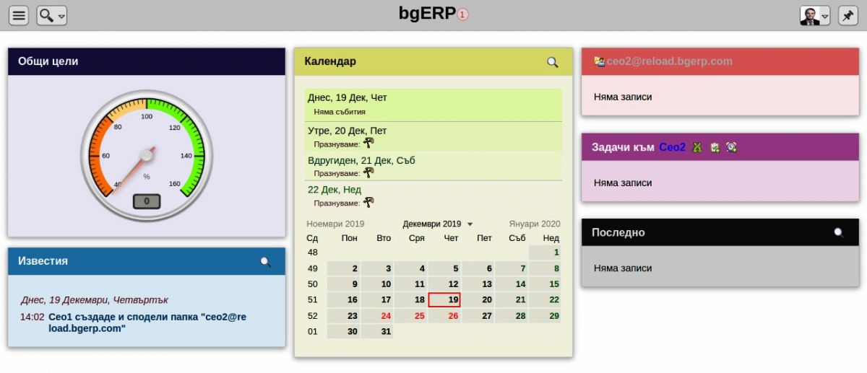Screen dimensions: 867x373
Task: Select December 15 in calendar
Action: tap(545, 284)
